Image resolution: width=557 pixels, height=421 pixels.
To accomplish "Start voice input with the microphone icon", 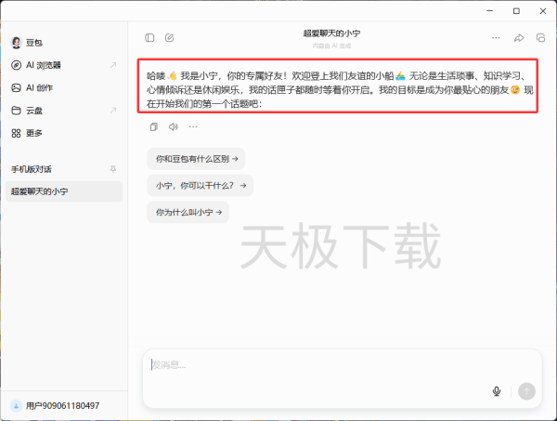I will pyautogui.click(x=497, y=391).
